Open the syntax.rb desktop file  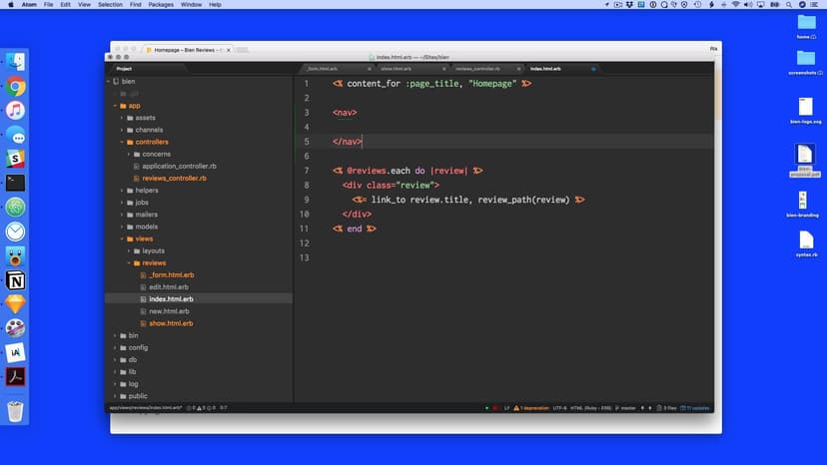point(805,240)
